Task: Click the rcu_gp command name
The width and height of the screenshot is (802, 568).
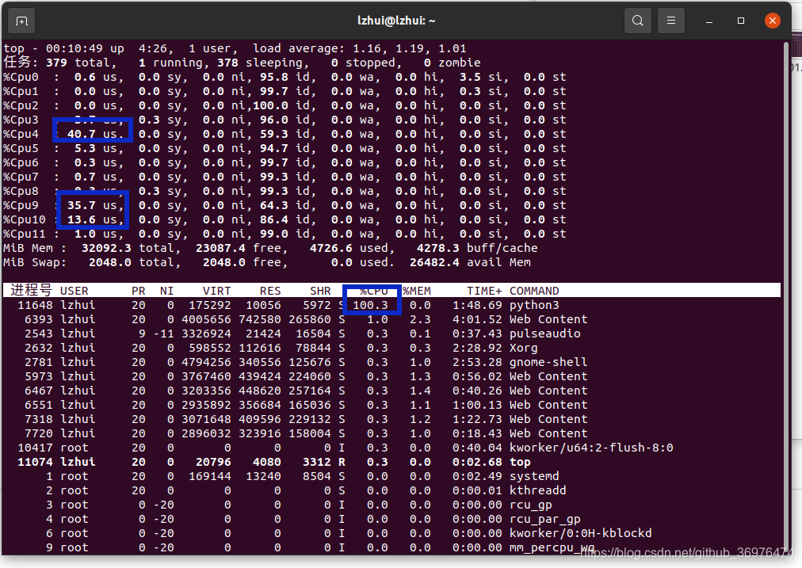Action: point(530,505)
